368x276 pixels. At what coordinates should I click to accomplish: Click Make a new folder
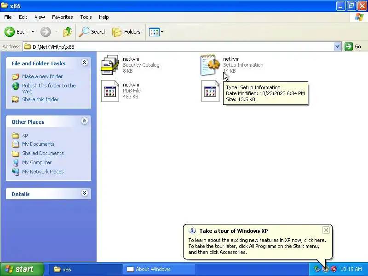click(42, 76)
